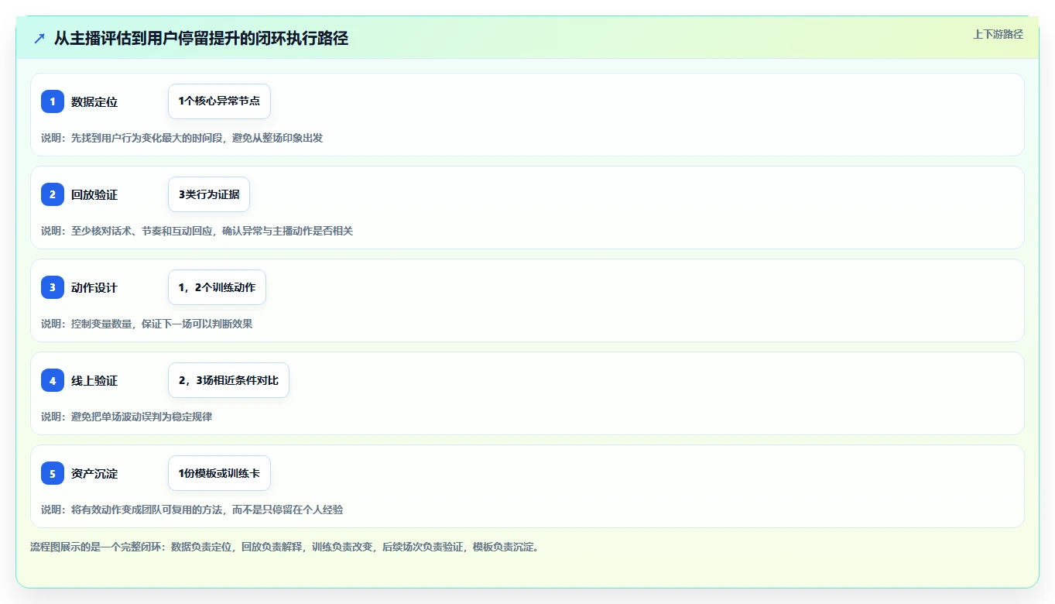1055x604 pixels.
Task: Click the description starting 先找到用户行为变化最大的时间段
Action: (182, 138)
